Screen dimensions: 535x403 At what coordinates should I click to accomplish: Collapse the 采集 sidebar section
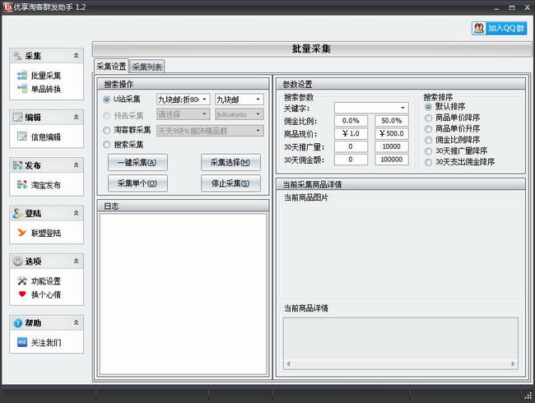click(x=76, y=55)
